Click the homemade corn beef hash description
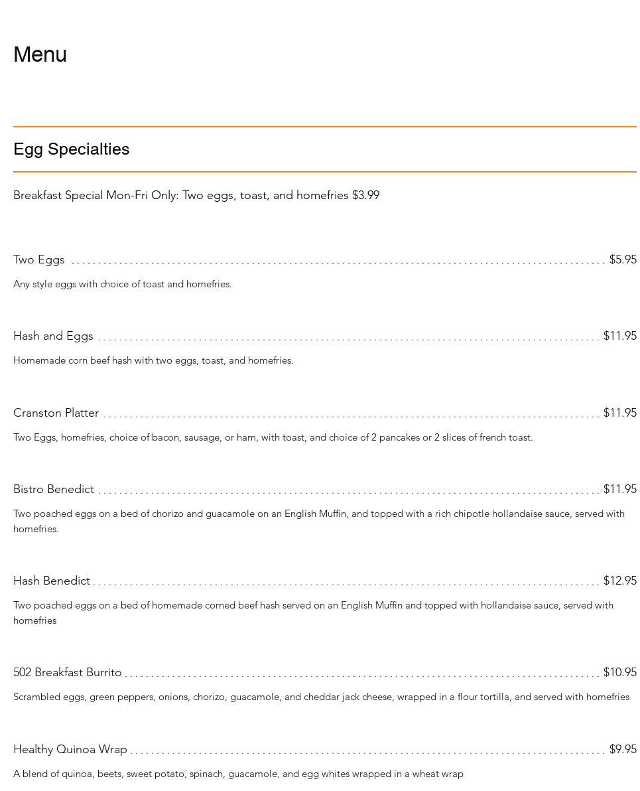Screen dimensions: 640x791 (153, 360)
